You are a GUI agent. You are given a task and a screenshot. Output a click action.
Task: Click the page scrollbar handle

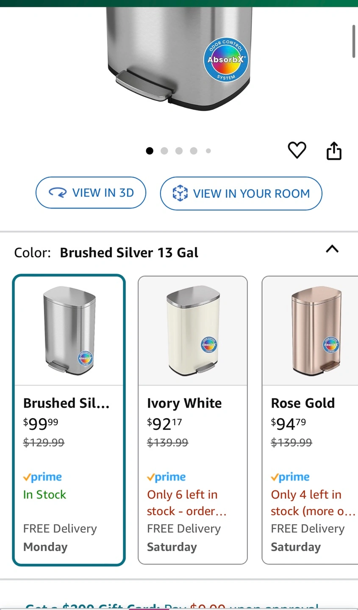[354, 41]
